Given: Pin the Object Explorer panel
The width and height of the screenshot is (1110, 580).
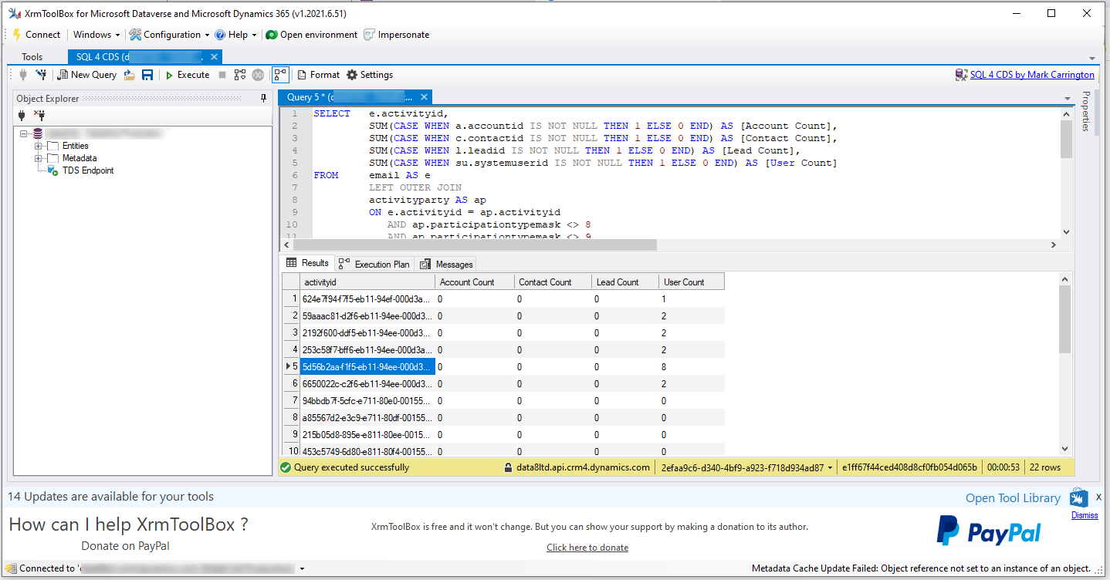Looking at the screenshot, I should click(264, 99).
